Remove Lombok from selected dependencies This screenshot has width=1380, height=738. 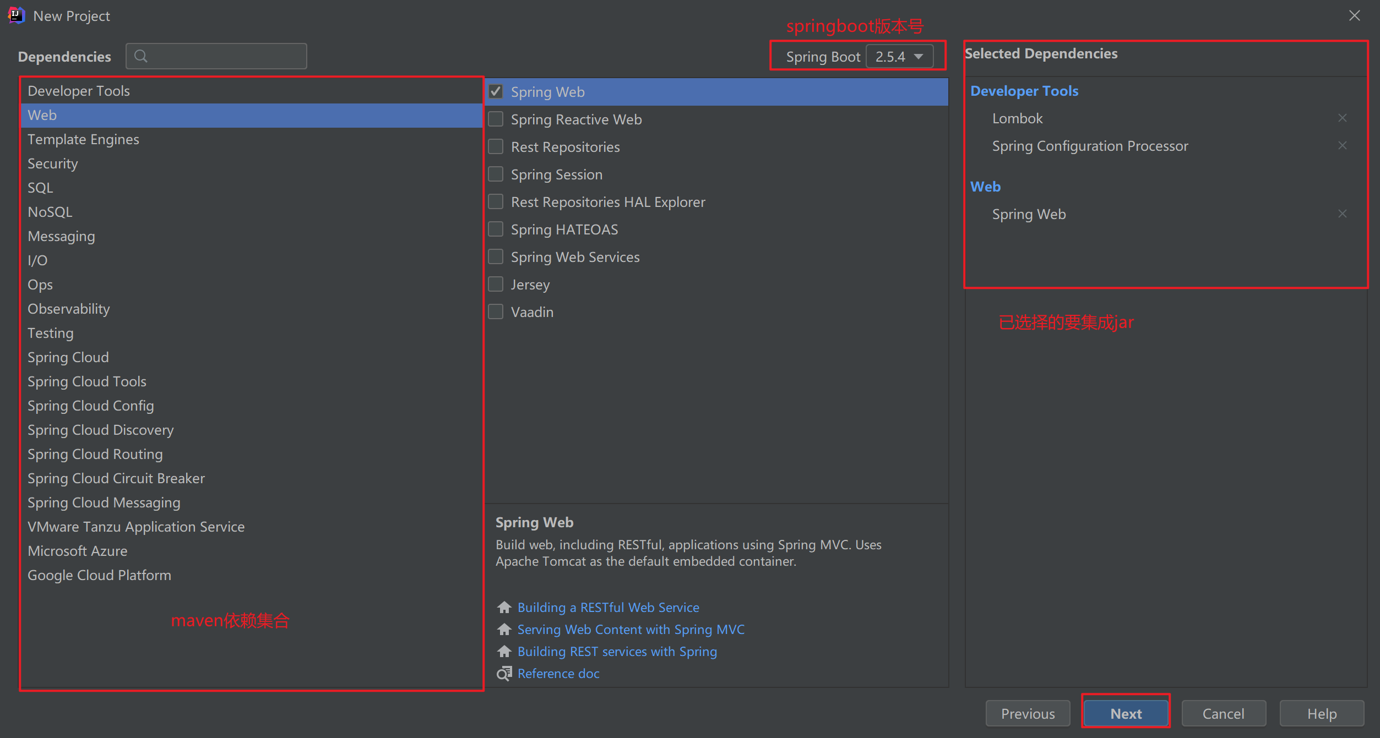point(1342,118)
